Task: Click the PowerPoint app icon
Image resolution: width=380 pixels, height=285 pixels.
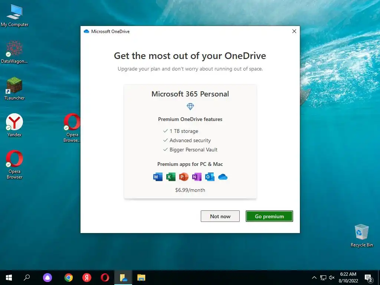Action: coord(184,177)
